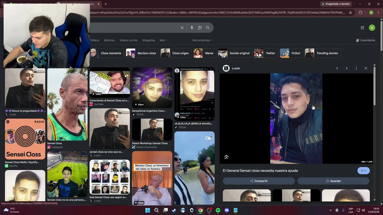This screenshot has width=383, height=215.
Task: Open the preview title about General Sensei closs
Action: [x=260, y=171]
